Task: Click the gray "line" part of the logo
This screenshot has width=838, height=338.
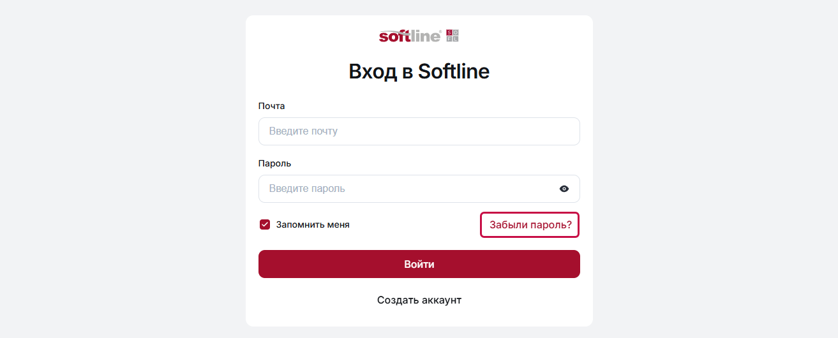Action: 424,36
